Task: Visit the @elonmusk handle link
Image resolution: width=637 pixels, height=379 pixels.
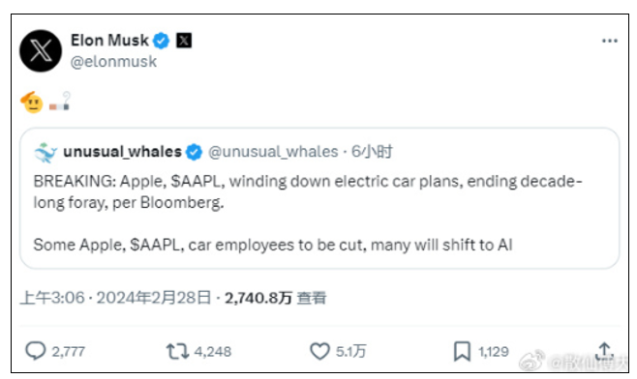Action: pos(113,62)
